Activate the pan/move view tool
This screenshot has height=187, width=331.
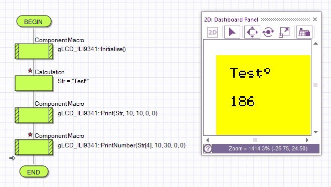[x=252, y=32]
